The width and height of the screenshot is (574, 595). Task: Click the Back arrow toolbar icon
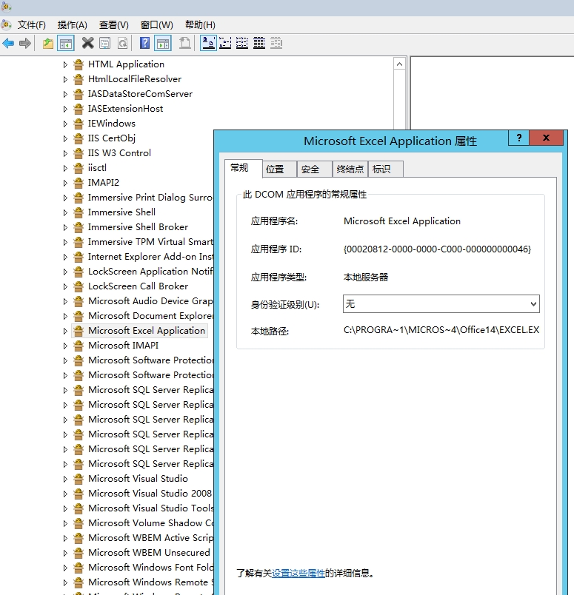pos(8,43)
